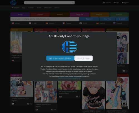This screenshot has height=113, width=139.
Task: Select the Artist CG category tab
Action: point(99,15)
